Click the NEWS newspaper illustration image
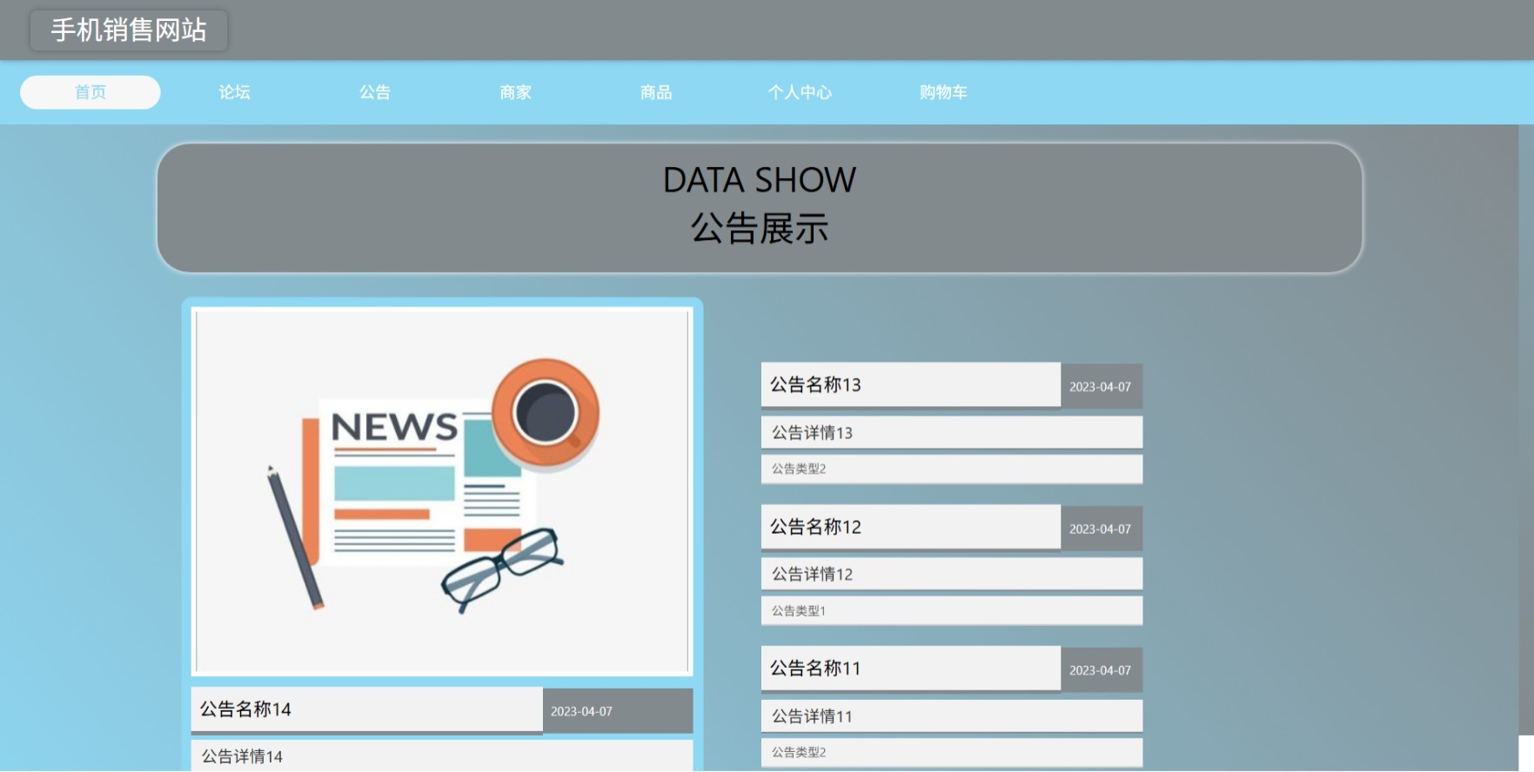 (x=442, y=491)
